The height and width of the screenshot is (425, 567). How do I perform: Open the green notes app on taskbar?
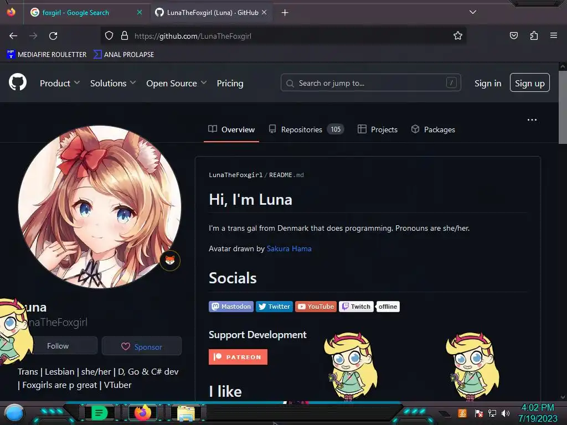pyautogui.click(x=99, y=413)
